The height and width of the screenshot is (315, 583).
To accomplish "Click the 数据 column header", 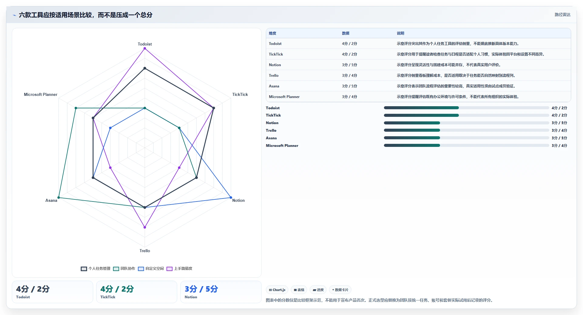I will coord(346,33).
